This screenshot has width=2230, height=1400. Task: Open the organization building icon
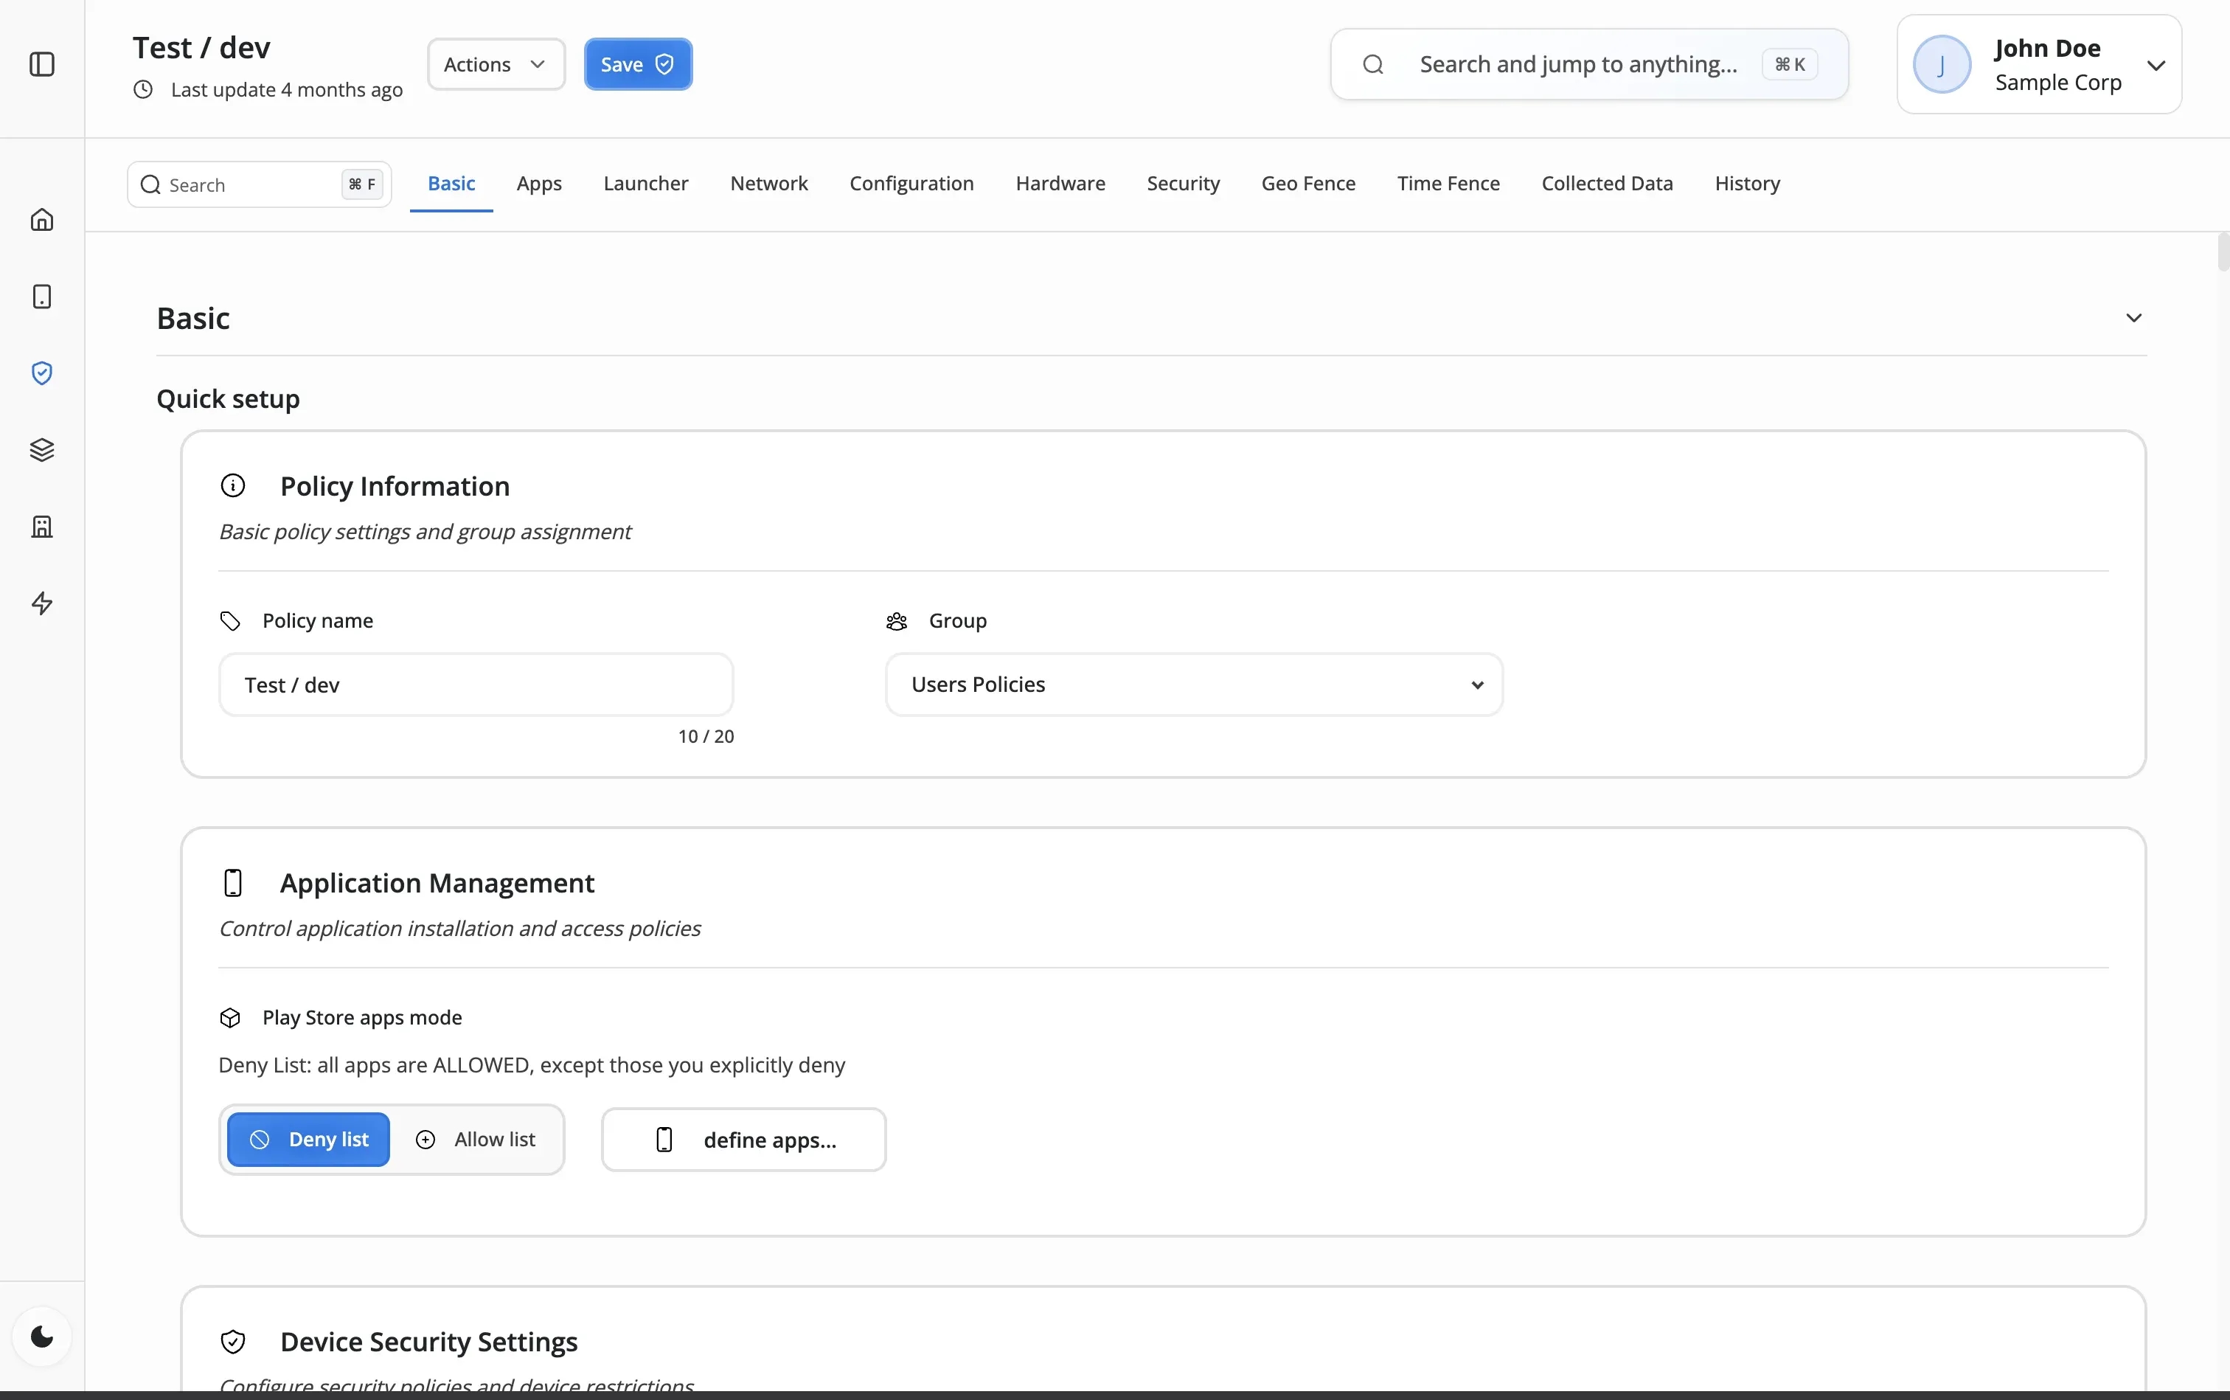click(43, 526)
